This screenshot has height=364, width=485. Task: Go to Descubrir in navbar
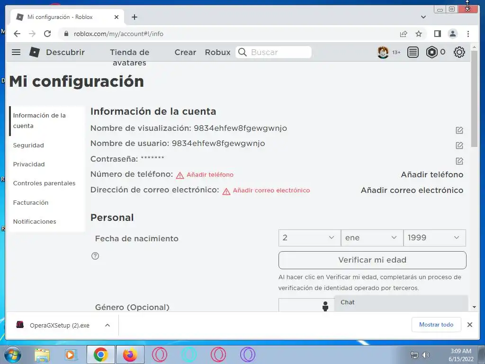point(65,52)
